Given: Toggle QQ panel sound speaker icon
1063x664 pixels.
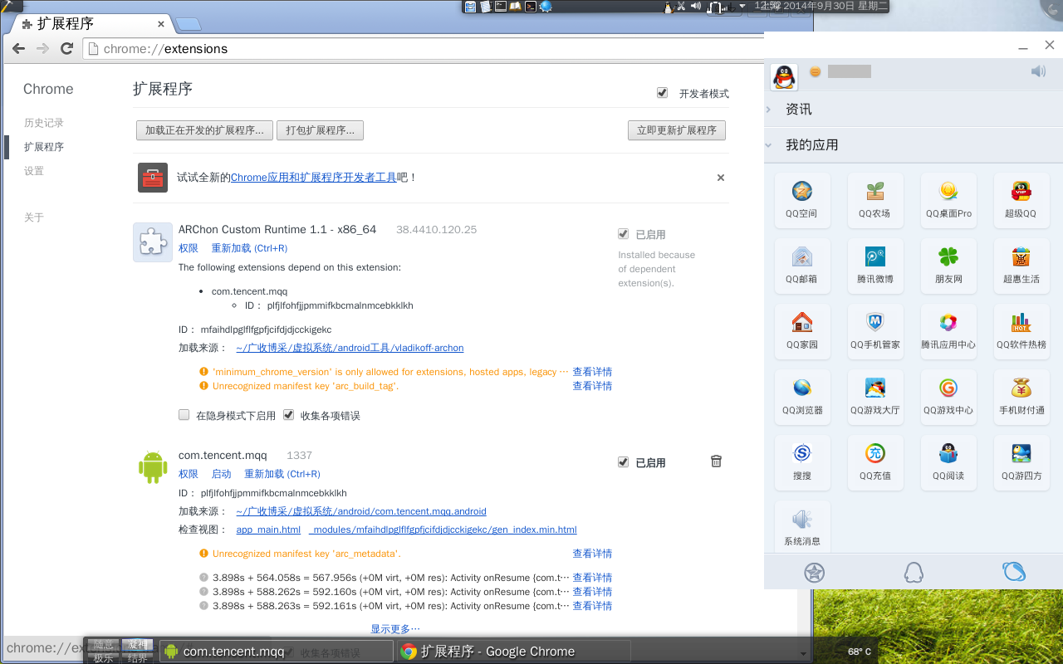Looking at the screenshot, I should 1038,71.
